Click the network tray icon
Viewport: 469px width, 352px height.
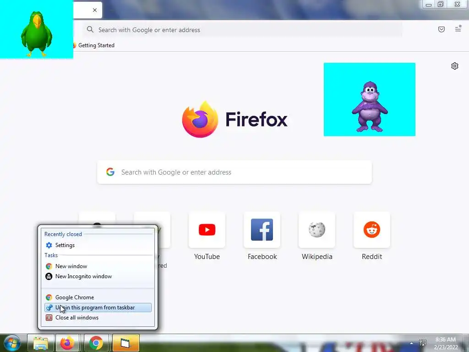[423, 343]
